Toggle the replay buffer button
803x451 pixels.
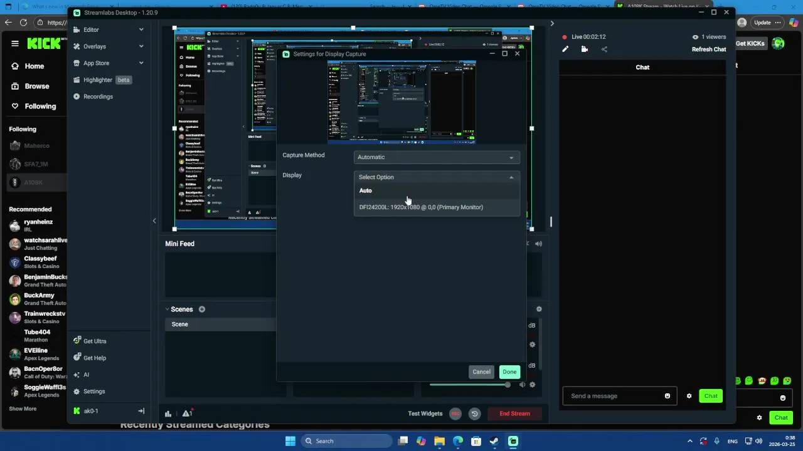(474, 413)
